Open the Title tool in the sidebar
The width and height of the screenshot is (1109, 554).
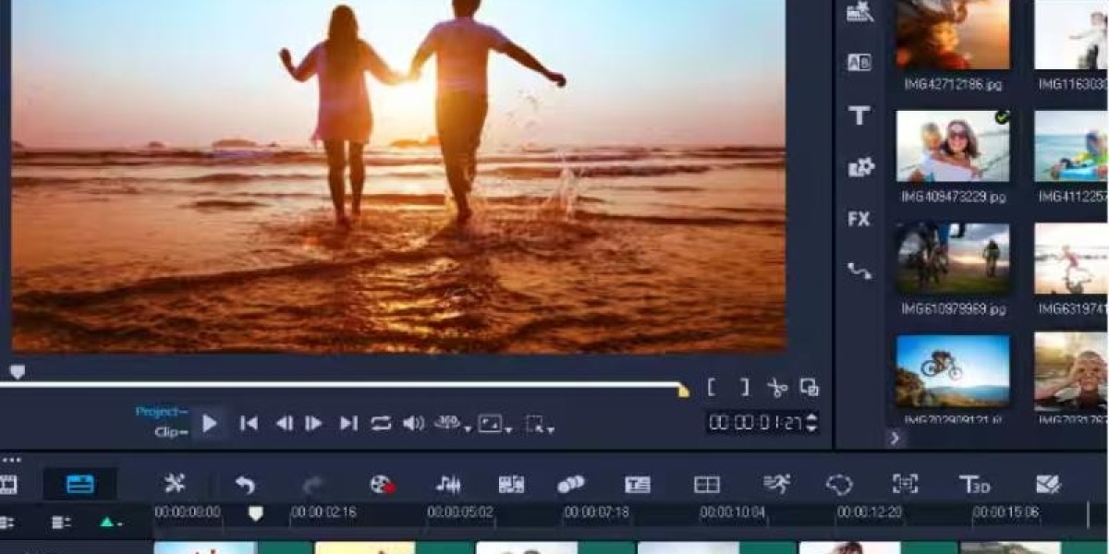pos(859,118)
